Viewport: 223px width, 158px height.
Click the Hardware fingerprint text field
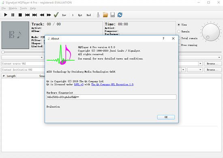coord(111,97)
